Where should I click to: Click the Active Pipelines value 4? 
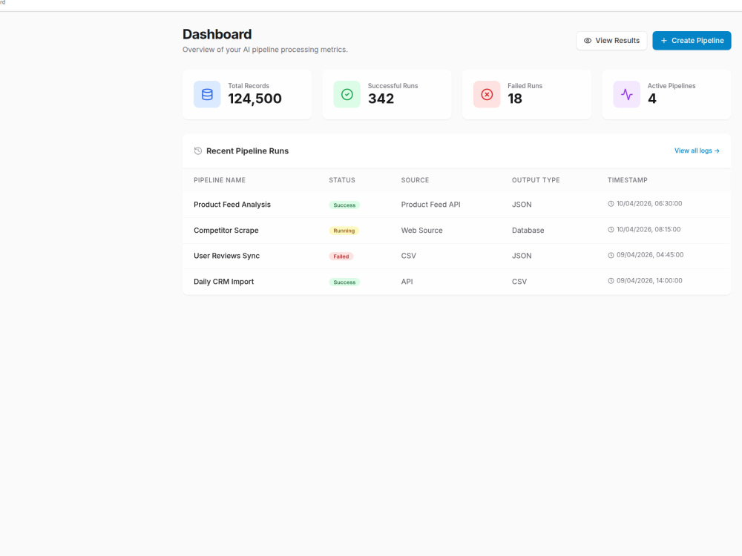click(652, 99)
